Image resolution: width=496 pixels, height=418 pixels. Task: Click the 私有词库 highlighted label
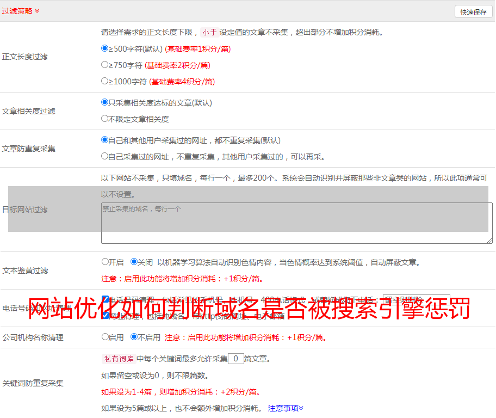pos(119,359)
